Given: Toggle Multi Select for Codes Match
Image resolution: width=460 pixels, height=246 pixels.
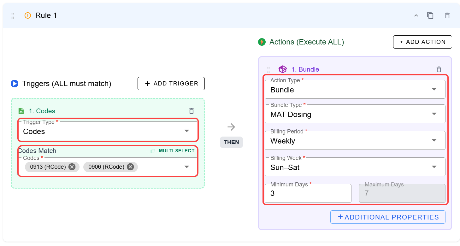Looking at the screenshot, I should [x=173, y=151].
